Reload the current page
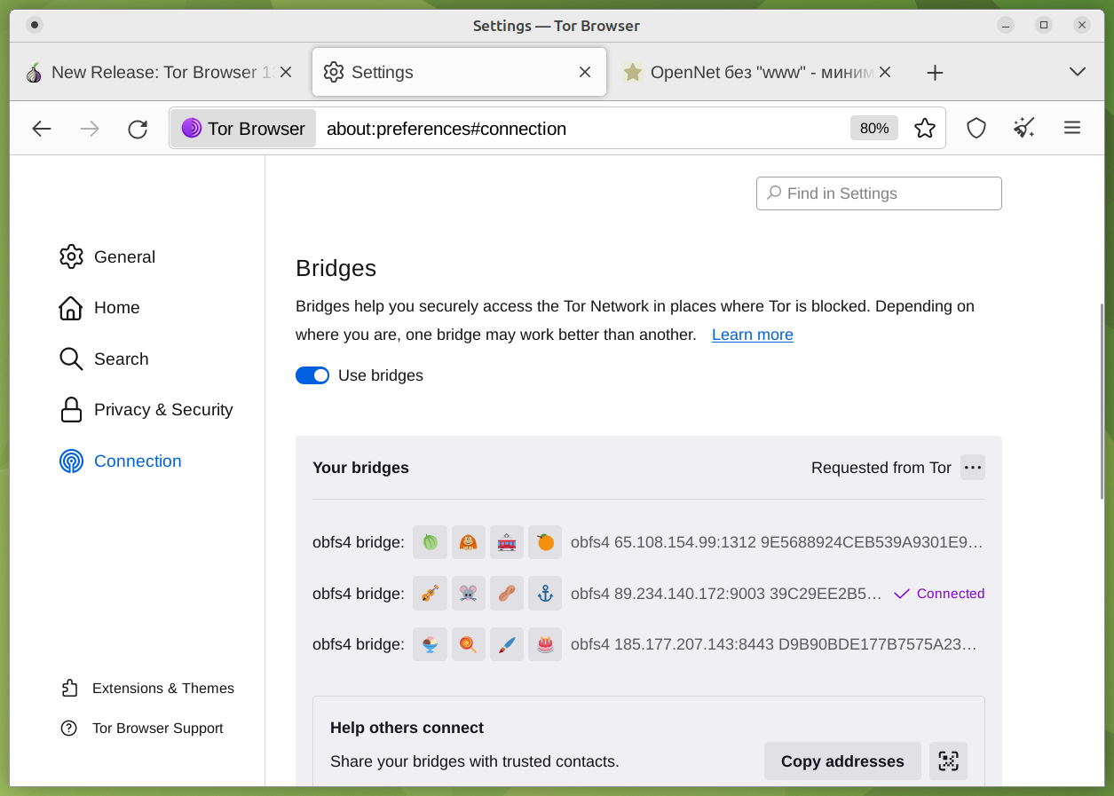This screenshot has width=1114, height=796. click(x=138, y=130)
